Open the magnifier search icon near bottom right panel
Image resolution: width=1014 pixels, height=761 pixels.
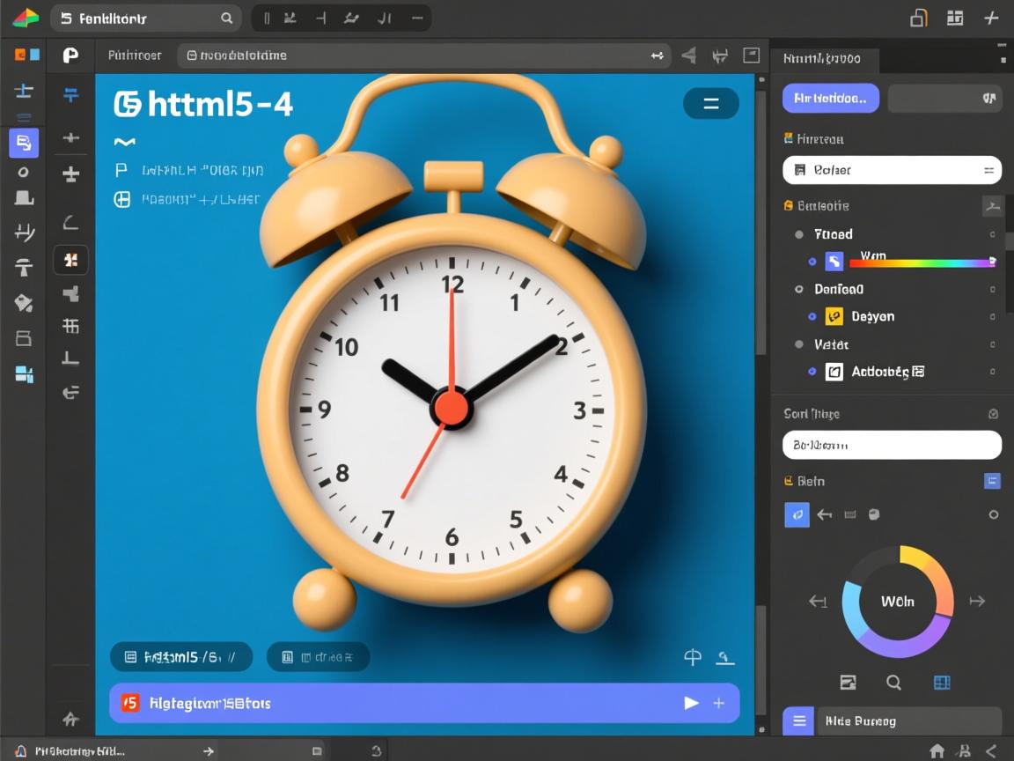point(894,683)
